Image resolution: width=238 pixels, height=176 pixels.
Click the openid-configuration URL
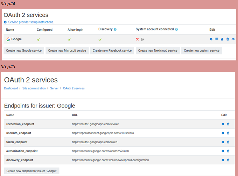pos(110,160)
